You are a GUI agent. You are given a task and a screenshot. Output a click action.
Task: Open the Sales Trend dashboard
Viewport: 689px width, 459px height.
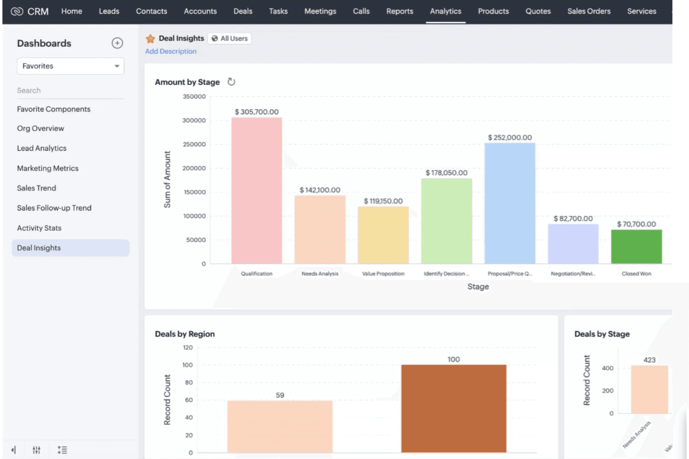[37, 188]
